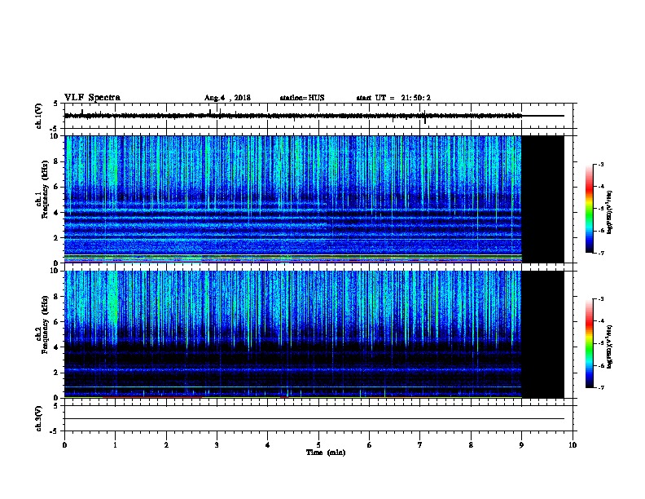This screenshot has height=499, width=645.
Task: Click the "7" tick label on Time axis
Action: tap(420, 444)
